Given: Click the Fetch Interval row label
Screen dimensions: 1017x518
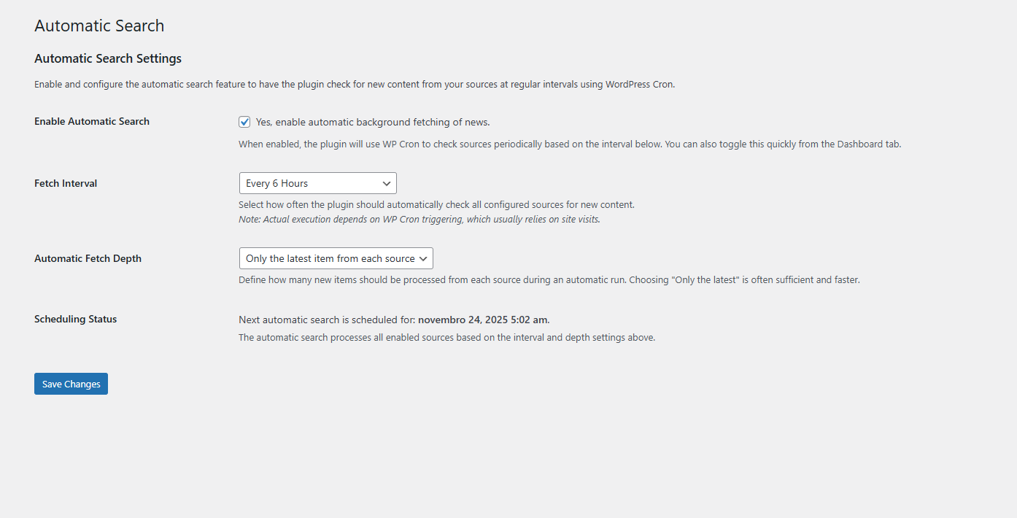Looking at the screenshot, I should coord(66,183).
